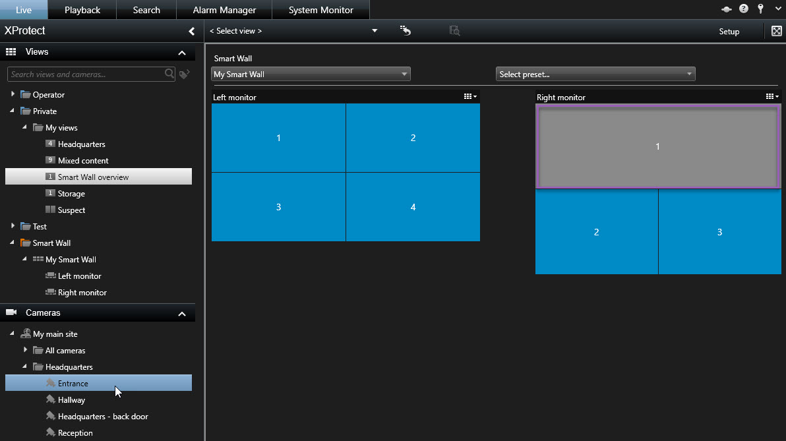
Task: Click the tag filter icon beside search
Action: [185, 74]
